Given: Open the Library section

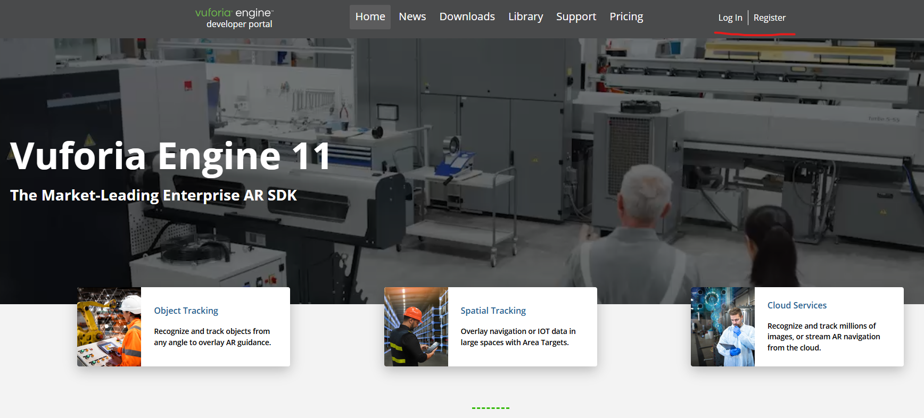Looking at the screenshot, I should coord(525,17).
